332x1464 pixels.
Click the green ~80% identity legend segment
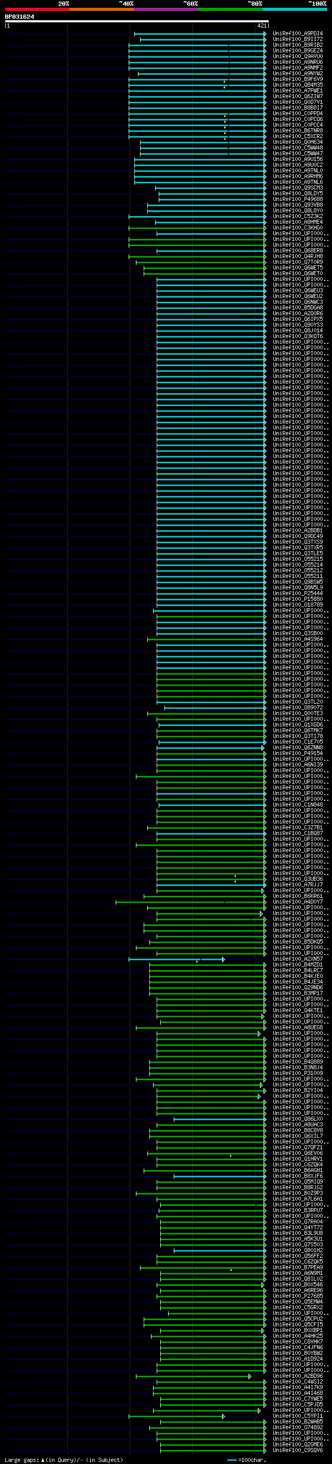[x=230, y=9]
